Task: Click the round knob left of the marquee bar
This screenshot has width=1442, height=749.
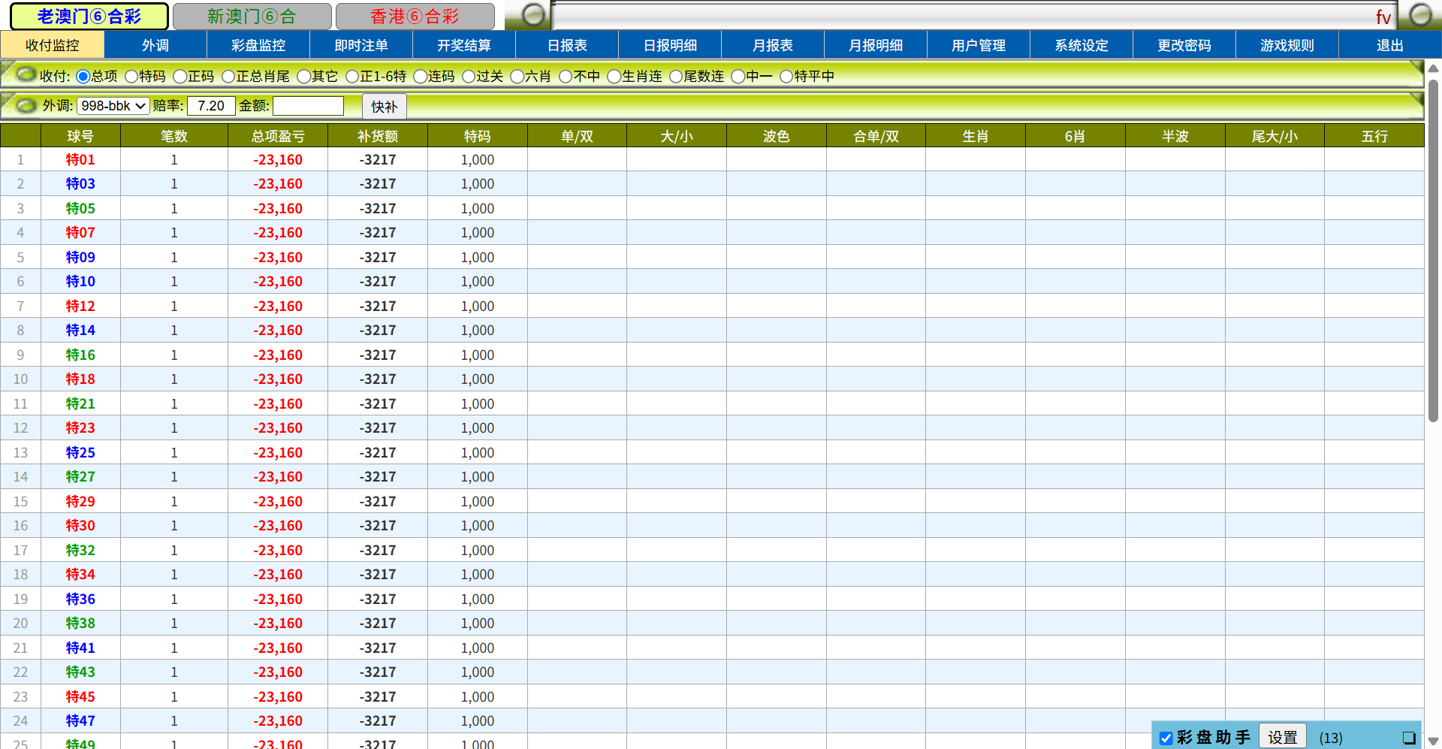Action: (533, 15)
